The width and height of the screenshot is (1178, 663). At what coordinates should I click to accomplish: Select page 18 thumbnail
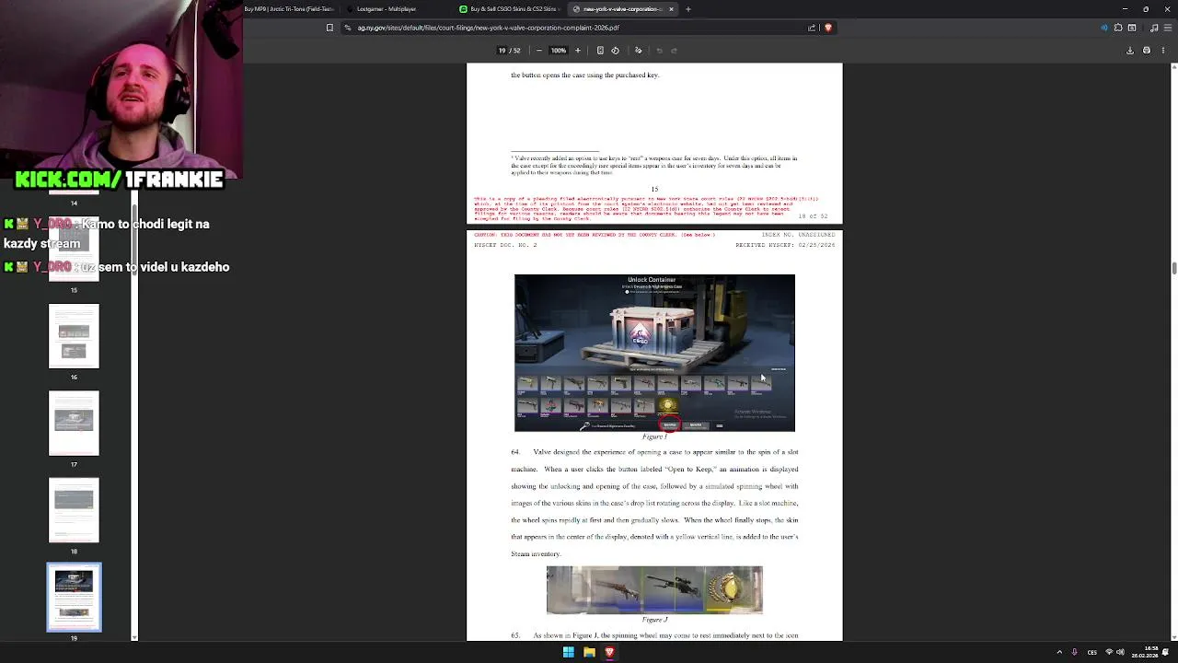(x=74, y=510)
